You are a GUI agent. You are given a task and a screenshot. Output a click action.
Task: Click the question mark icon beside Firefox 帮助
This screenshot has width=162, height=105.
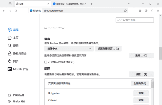[9, 101]
